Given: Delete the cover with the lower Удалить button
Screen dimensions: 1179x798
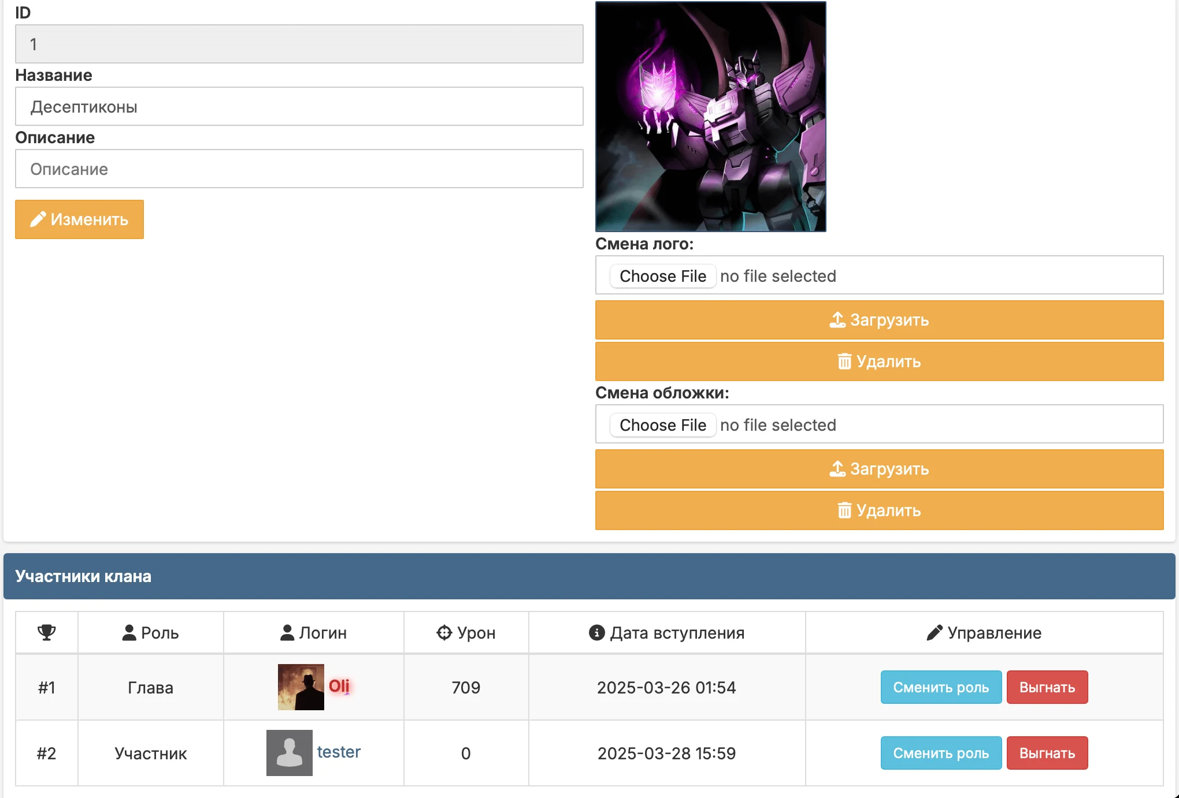Looking at the screenshot, I should [x=879, y=510].
